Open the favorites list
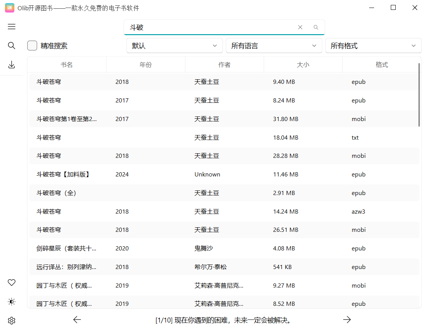 [11, 282]
